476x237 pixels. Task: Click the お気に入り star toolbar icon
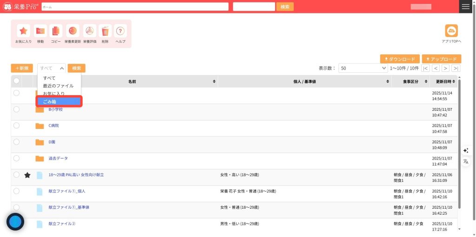click(24, 31)
